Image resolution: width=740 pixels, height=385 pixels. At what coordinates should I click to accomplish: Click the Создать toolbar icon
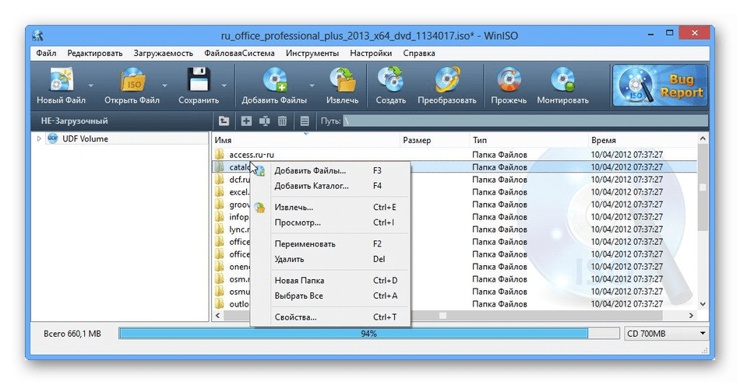(x=390, y=79)
